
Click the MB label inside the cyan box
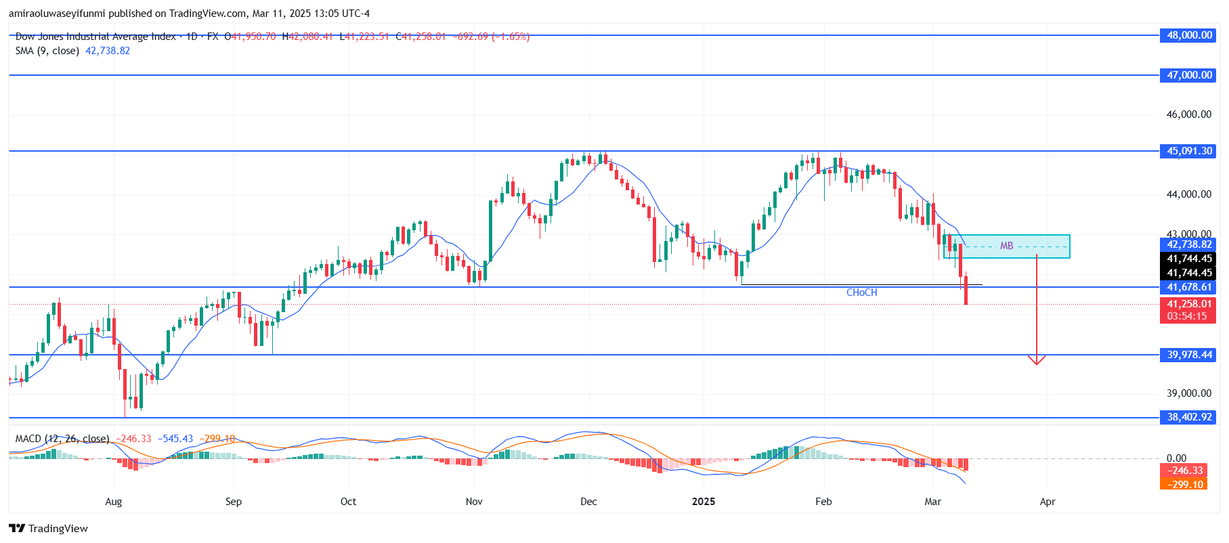(1006, 246)
